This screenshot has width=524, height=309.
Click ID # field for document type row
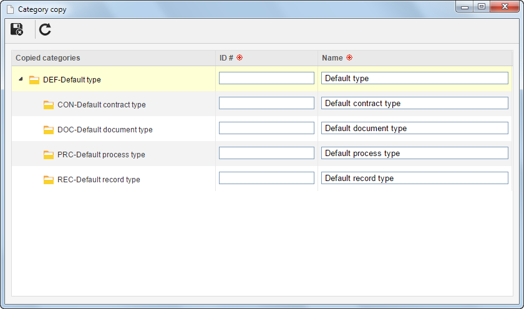click(266, 128)
